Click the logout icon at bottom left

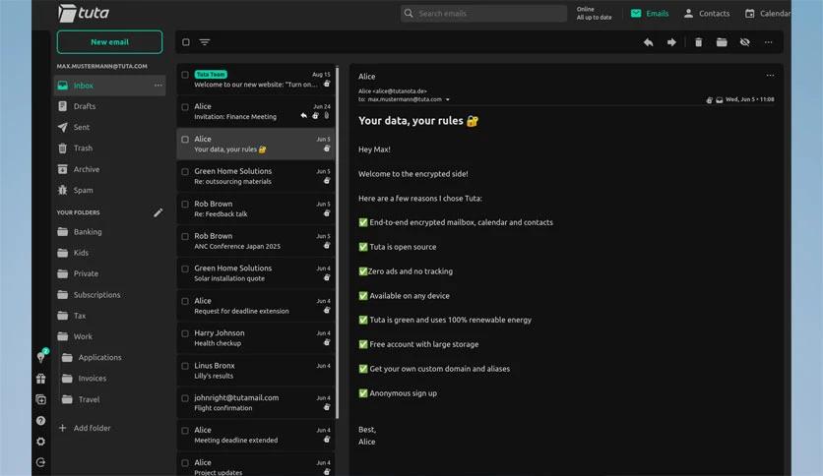(41, 462)
